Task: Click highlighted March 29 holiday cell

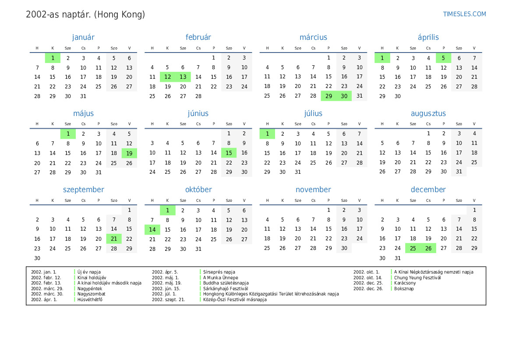Action: click(328, 96)
